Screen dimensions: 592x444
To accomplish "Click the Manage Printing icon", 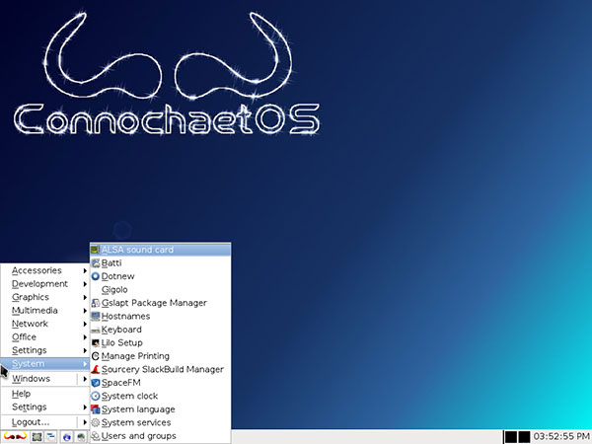I will 96,356.
